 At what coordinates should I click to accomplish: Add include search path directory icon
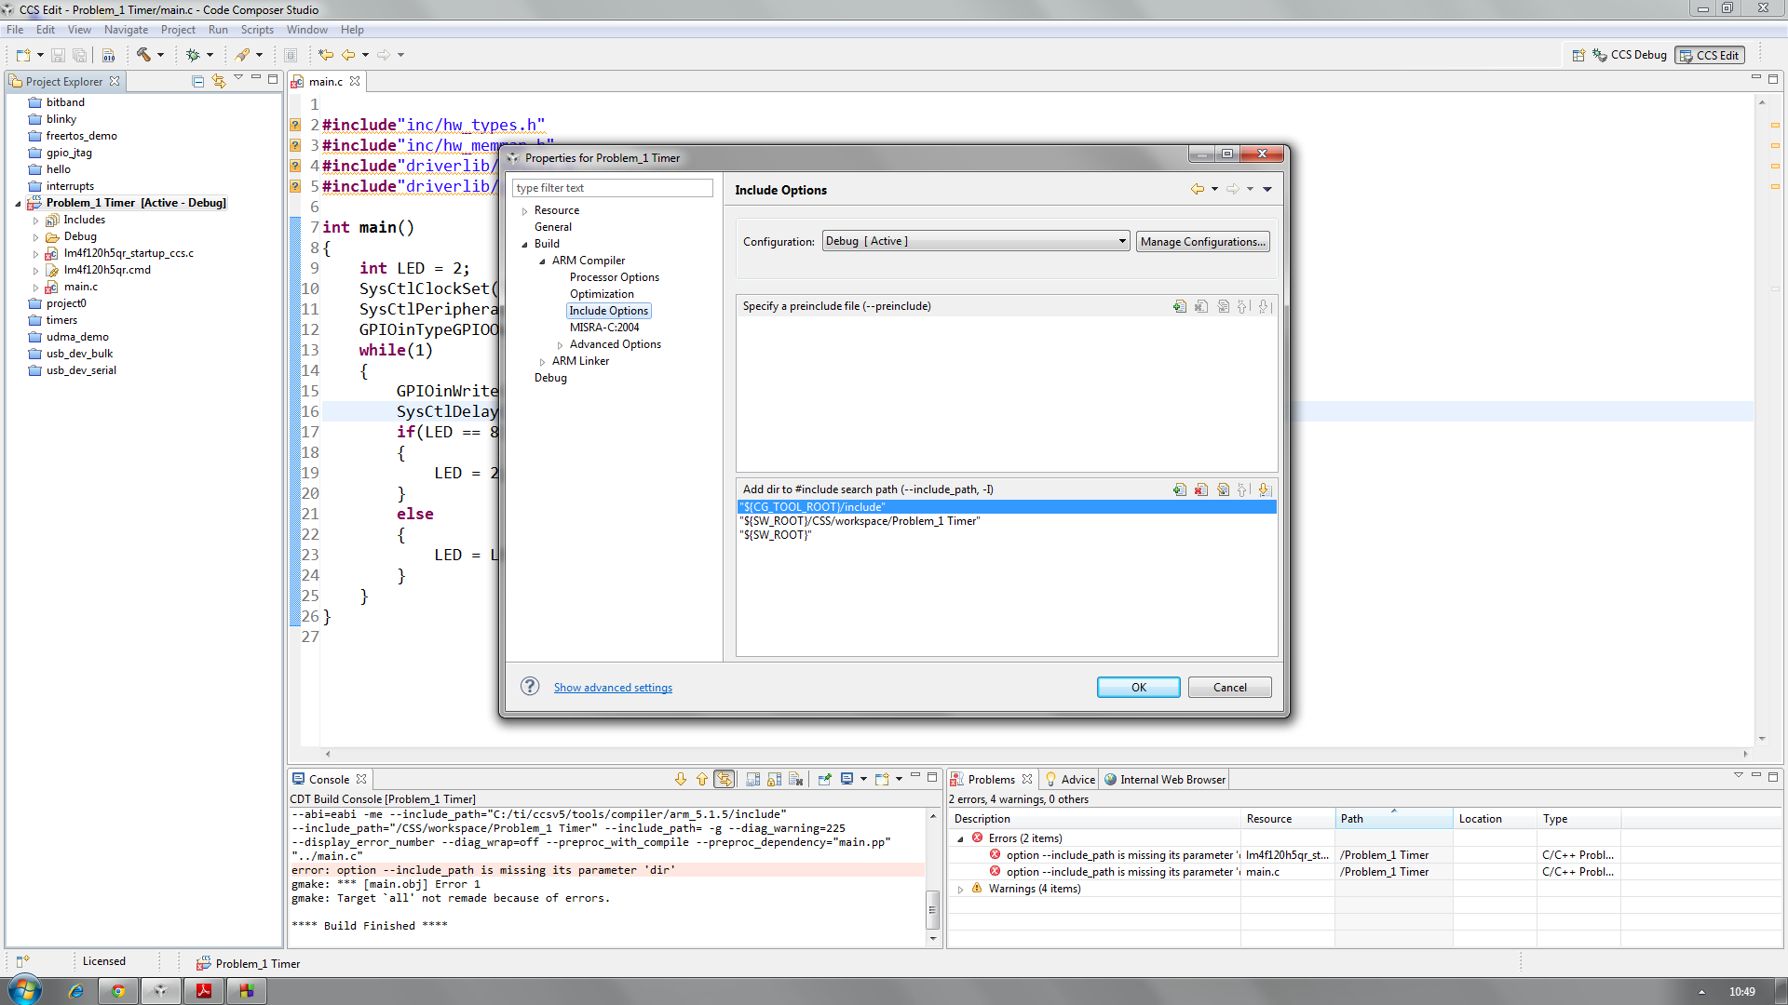(x=1180, y=489)
